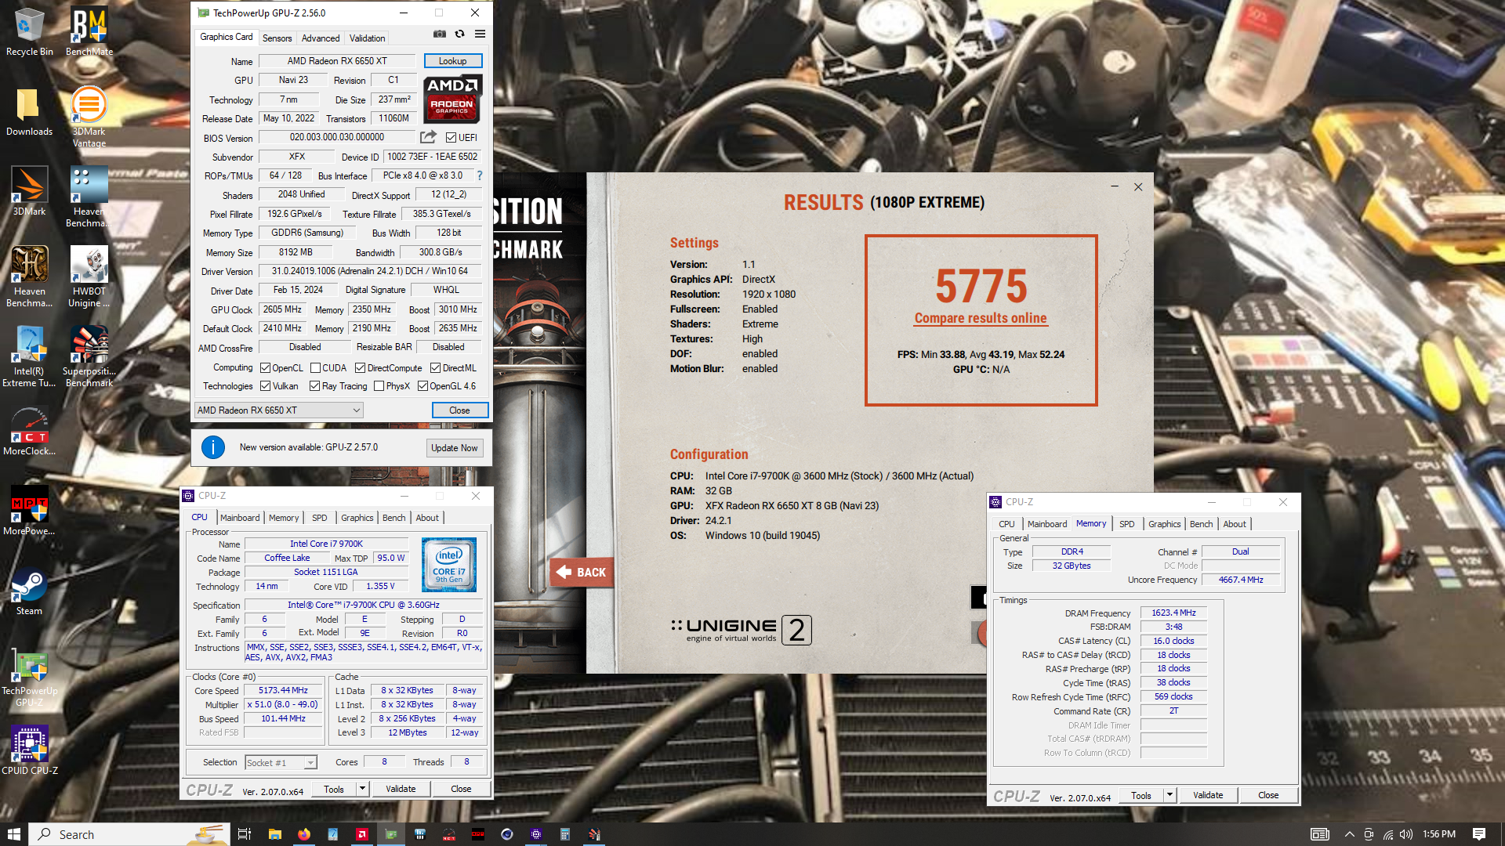The width and height of the screenshot is (1505, 846).
Task: Open CPUID CPU-Z desktop shortcut
Action: click(x=29, y=750)
